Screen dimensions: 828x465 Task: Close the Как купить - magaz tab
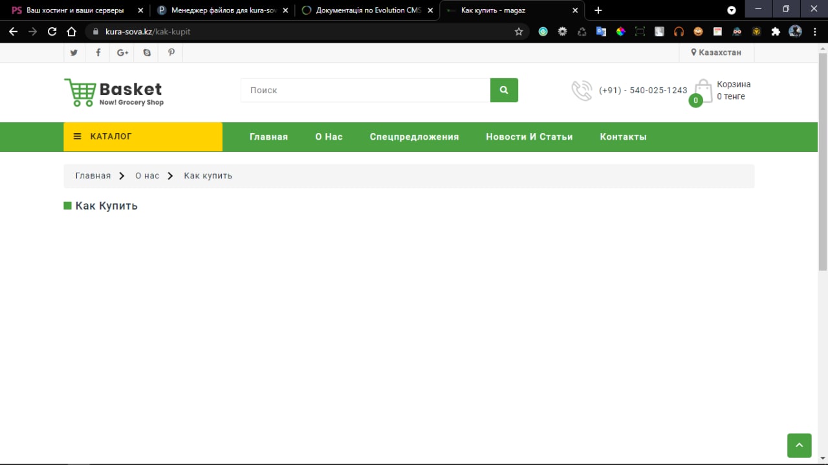coord(574,10)
